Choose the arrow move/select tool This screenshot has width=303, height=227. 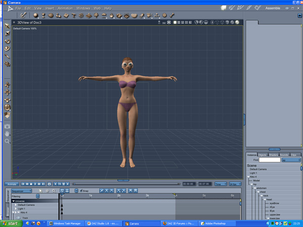pyautogui.click(x=7, y=26)
